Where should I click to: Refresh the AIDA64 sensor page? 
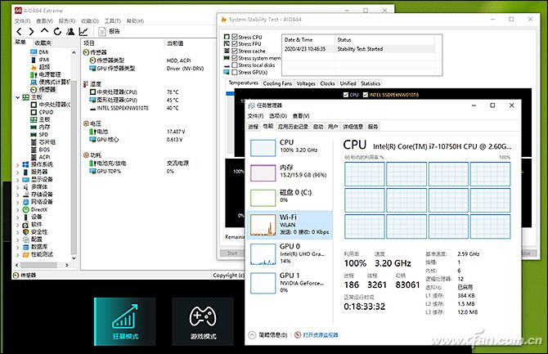57,31
